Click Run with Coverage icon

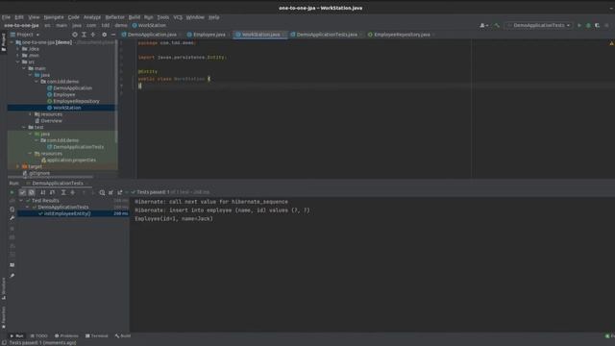pos(598,25)
